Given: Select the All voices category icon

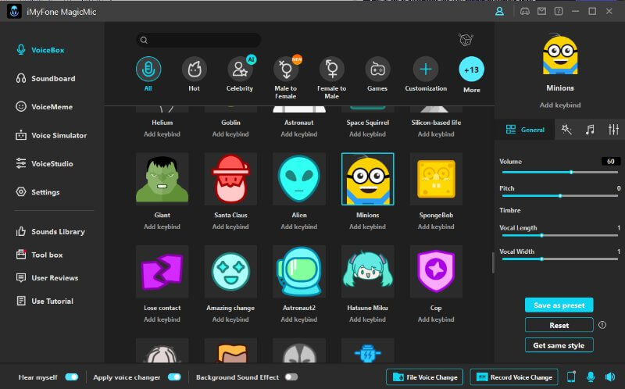Looking at the screenshot, I should point(148,69).
